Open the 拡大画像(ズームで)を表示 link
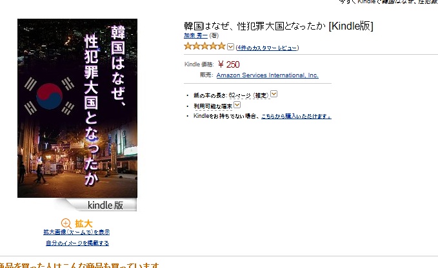The width and height of the screenshot is (438, 268). coord(77,232)
